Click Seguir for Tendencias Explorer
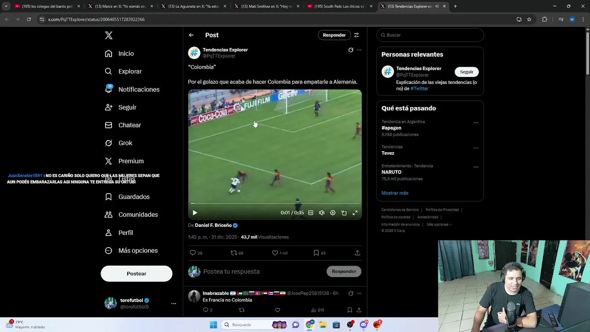Viewport: 590px width, 332px height. 466,72
